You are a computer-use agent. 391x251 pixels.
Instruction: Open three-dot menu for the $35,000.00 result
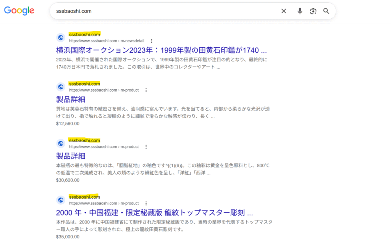click(146, 203)
